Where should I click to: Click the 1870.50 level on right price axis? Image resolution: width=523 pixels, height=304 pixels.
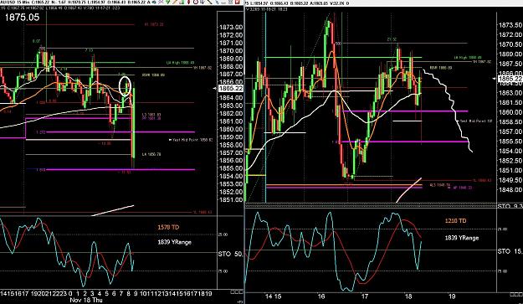(x=510, y=44)
